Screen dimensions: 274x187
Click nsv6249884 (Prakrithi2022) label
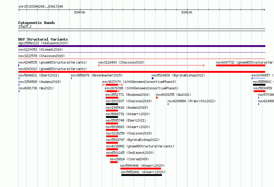point(191,101)
